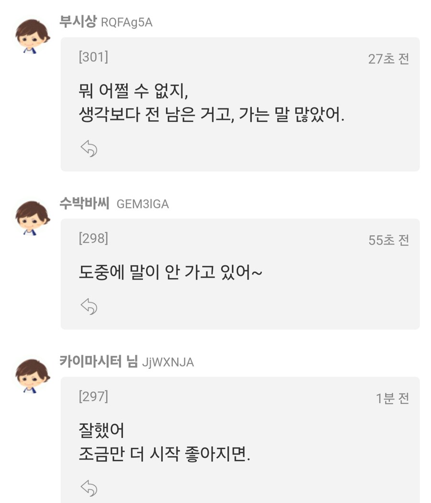The width and height of the screenshot is (431, 503).
Task: Select the username 카이마시터 님
Action: 98,362
